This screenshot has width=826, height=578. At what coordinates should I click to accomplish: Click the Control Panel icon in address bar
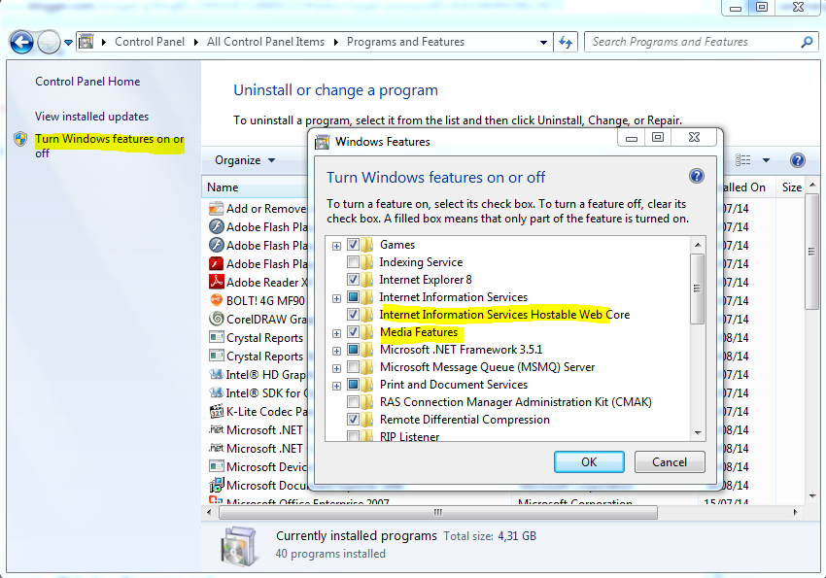tap(86, 42)
